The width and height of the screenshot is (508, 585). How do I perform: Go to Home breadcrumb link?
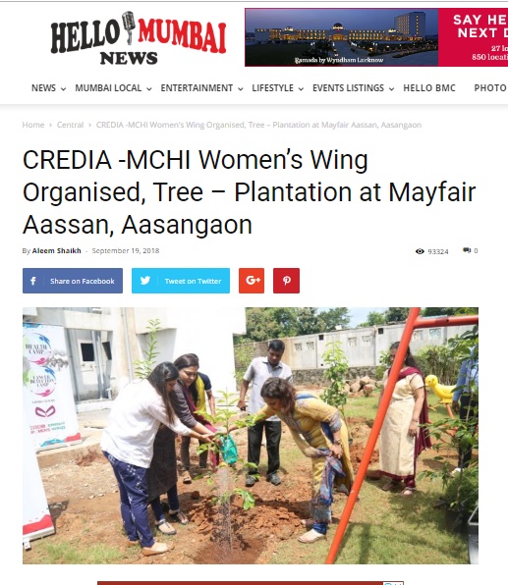[33, 125]
